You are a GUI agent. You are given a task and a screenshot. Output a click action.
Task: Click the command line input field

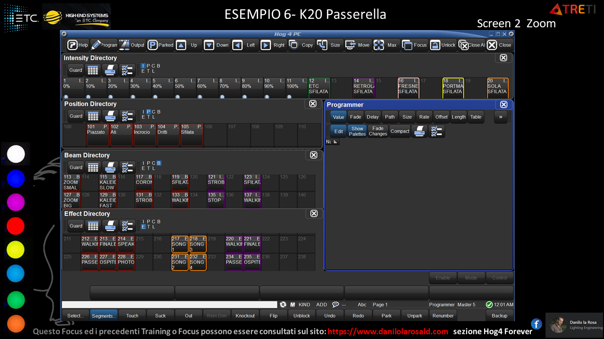(169, 305)
